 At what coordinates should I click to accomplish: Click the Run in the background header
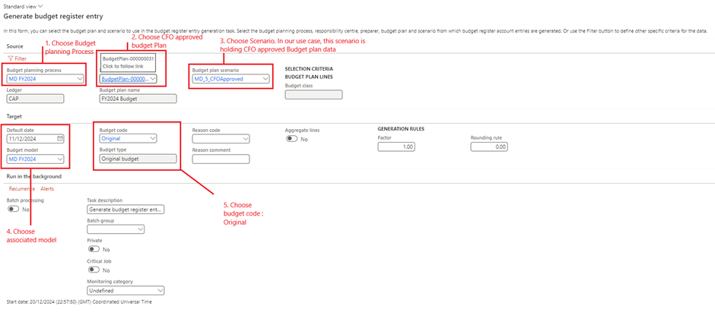coord(33,175)
